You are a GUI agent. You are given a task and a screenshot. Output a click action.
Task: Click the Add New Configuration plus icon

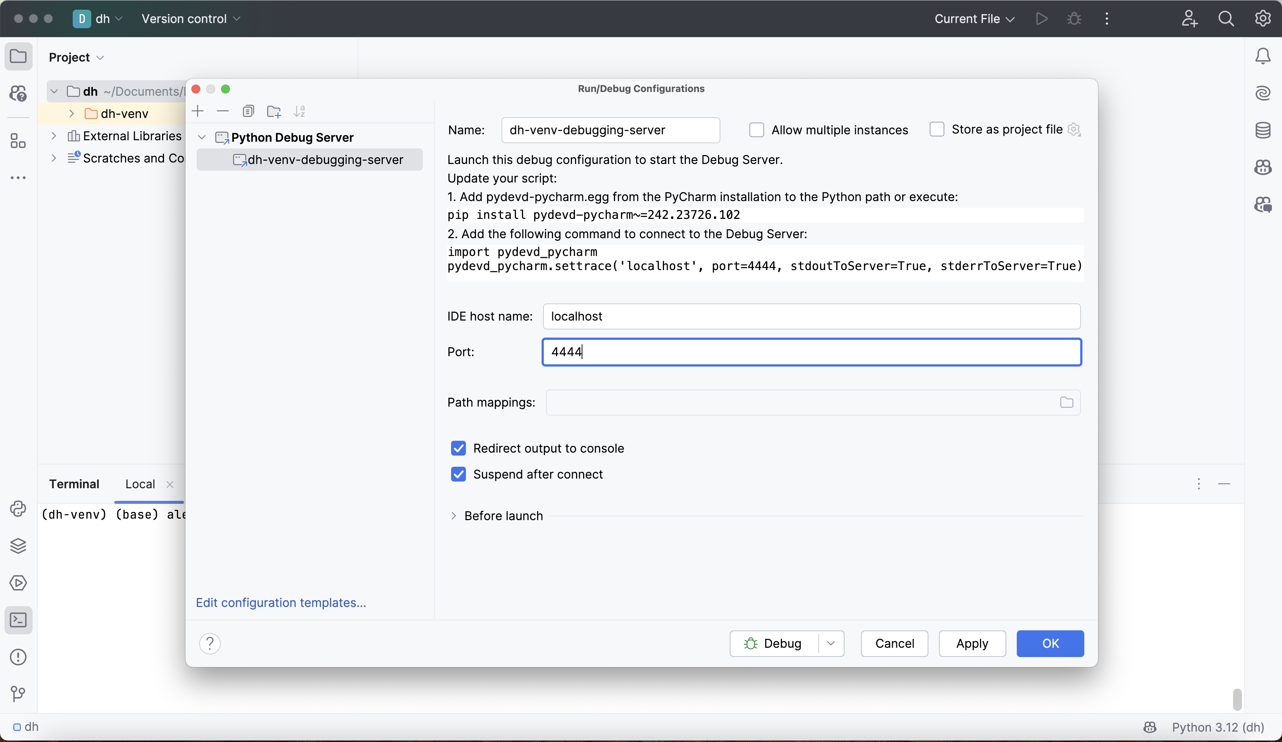pos(198,111)
